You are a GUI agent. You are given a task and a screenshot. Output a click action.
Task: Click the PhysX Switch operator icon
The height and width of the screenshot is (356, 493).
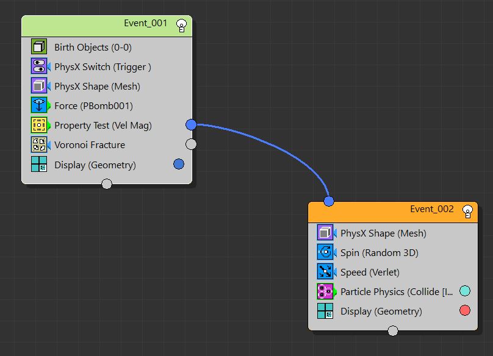pyautogui.click(x=39, y=66)
